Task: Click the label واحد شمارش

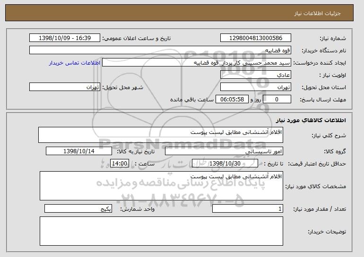Action: [x=137, y=209]
